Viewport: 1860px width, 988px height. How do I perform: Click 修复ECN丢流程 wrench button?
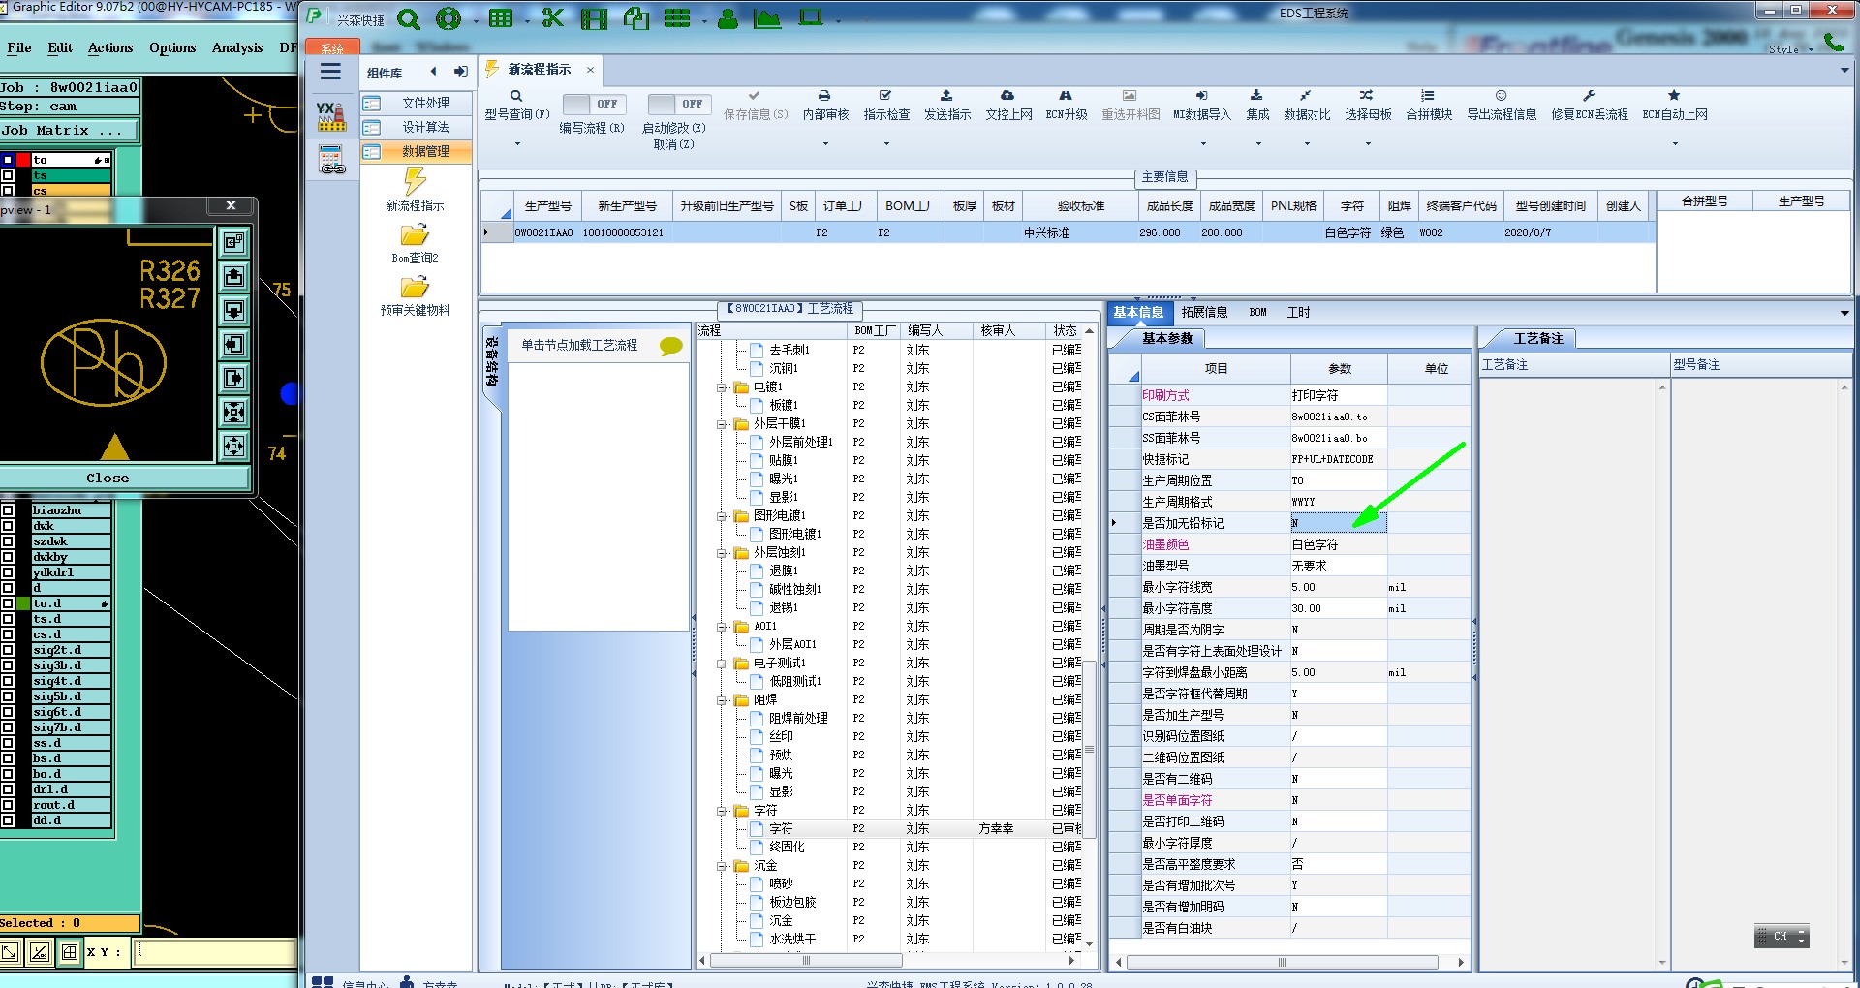click(x=1590, y=106)
